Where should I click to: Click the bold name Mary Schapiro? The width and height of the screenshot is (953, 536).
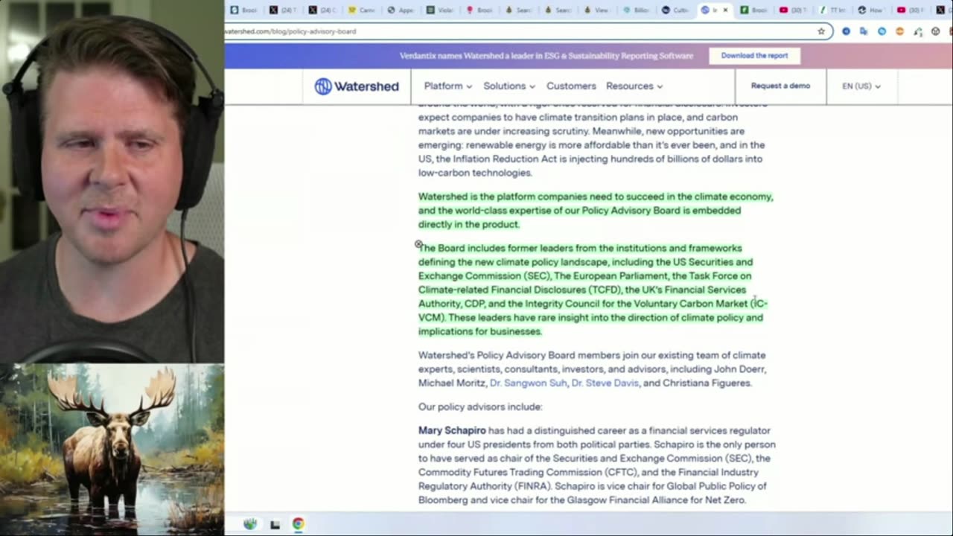452,430
